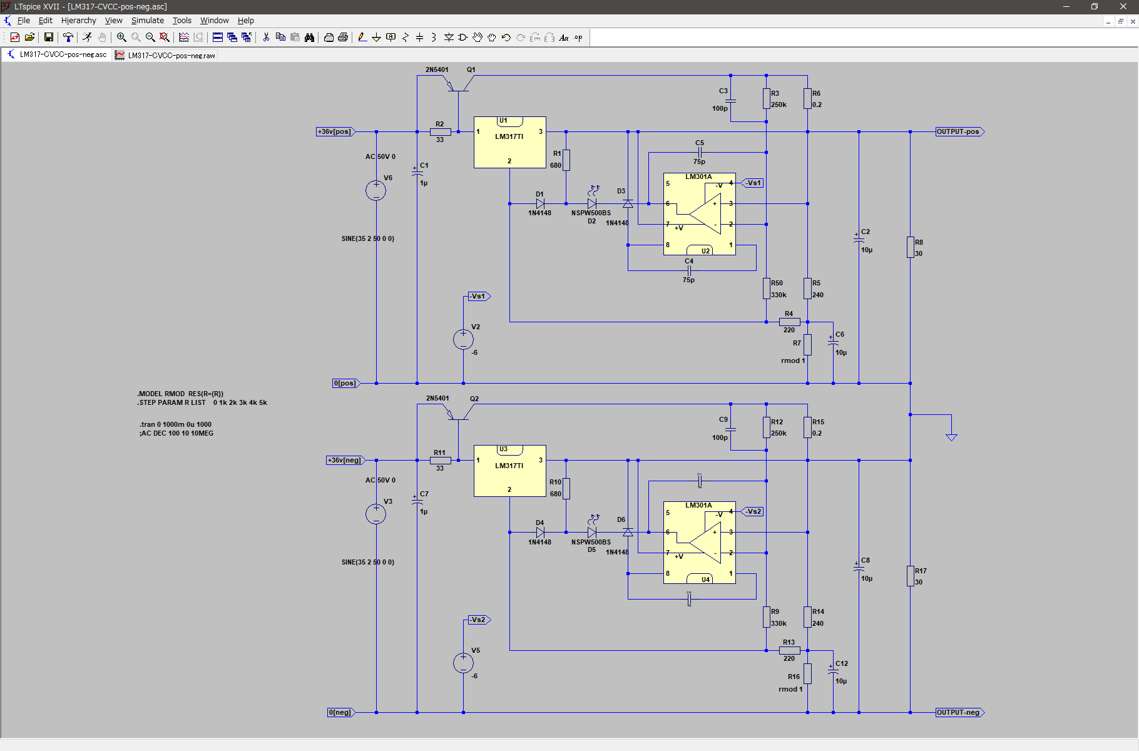
Task: Run the simulation with running-man icon
Action: click(x=87, y=38)
